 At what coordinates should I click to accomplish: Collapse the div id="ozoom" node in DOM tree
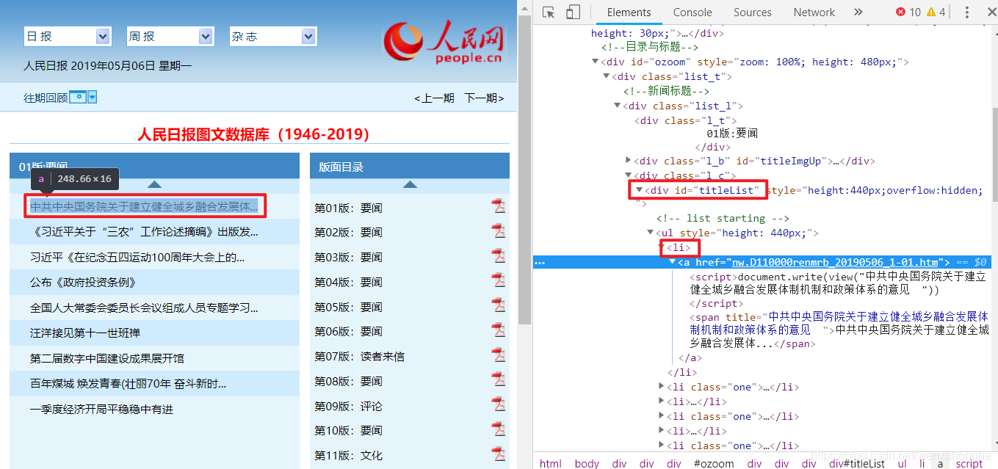click(x=595, y=62)
